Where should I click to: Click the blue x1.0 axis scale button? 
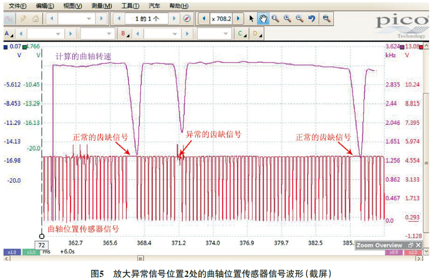[x=12, y=252]
